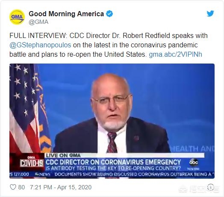Click the ABC News ticker logo
224x197 pixels.
(x=43, y=174)
